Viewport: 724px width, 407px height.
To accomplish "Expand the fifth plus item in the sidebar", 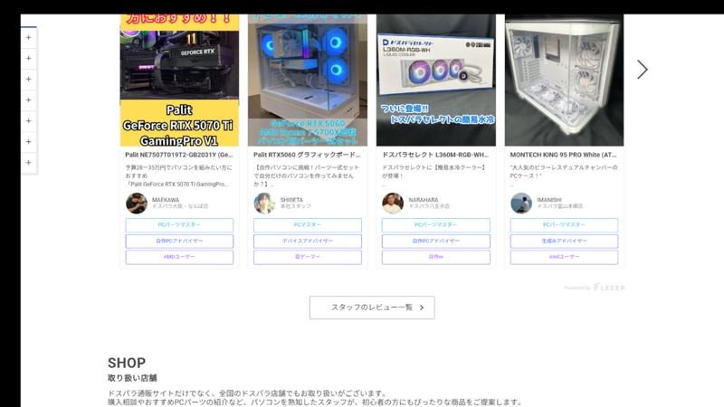I will (29, 120).
